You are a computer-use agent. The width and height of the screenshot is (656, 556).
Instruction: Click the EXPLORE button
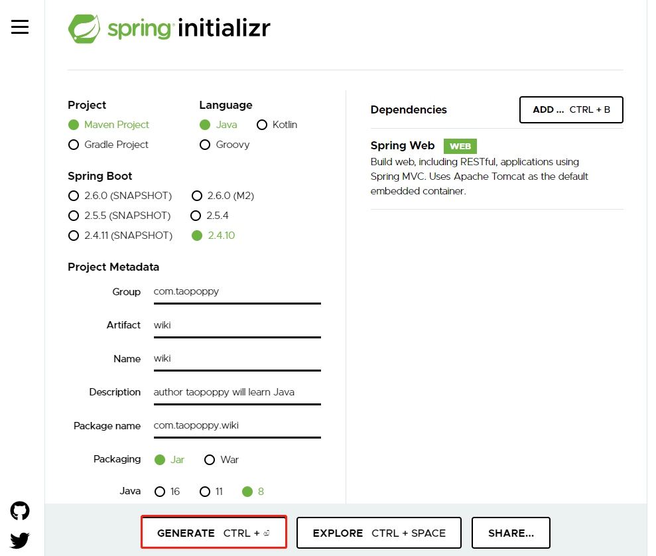coord(379,533)
